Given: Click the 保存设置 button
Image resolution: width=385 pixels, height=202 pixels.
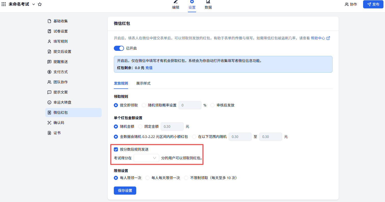Looking at the screenshot, I should 125,191.
